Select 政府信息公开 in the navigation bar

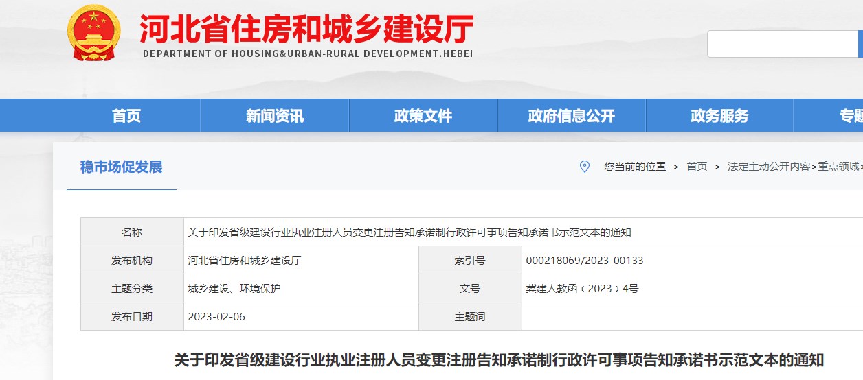click(x=572, y=116)
